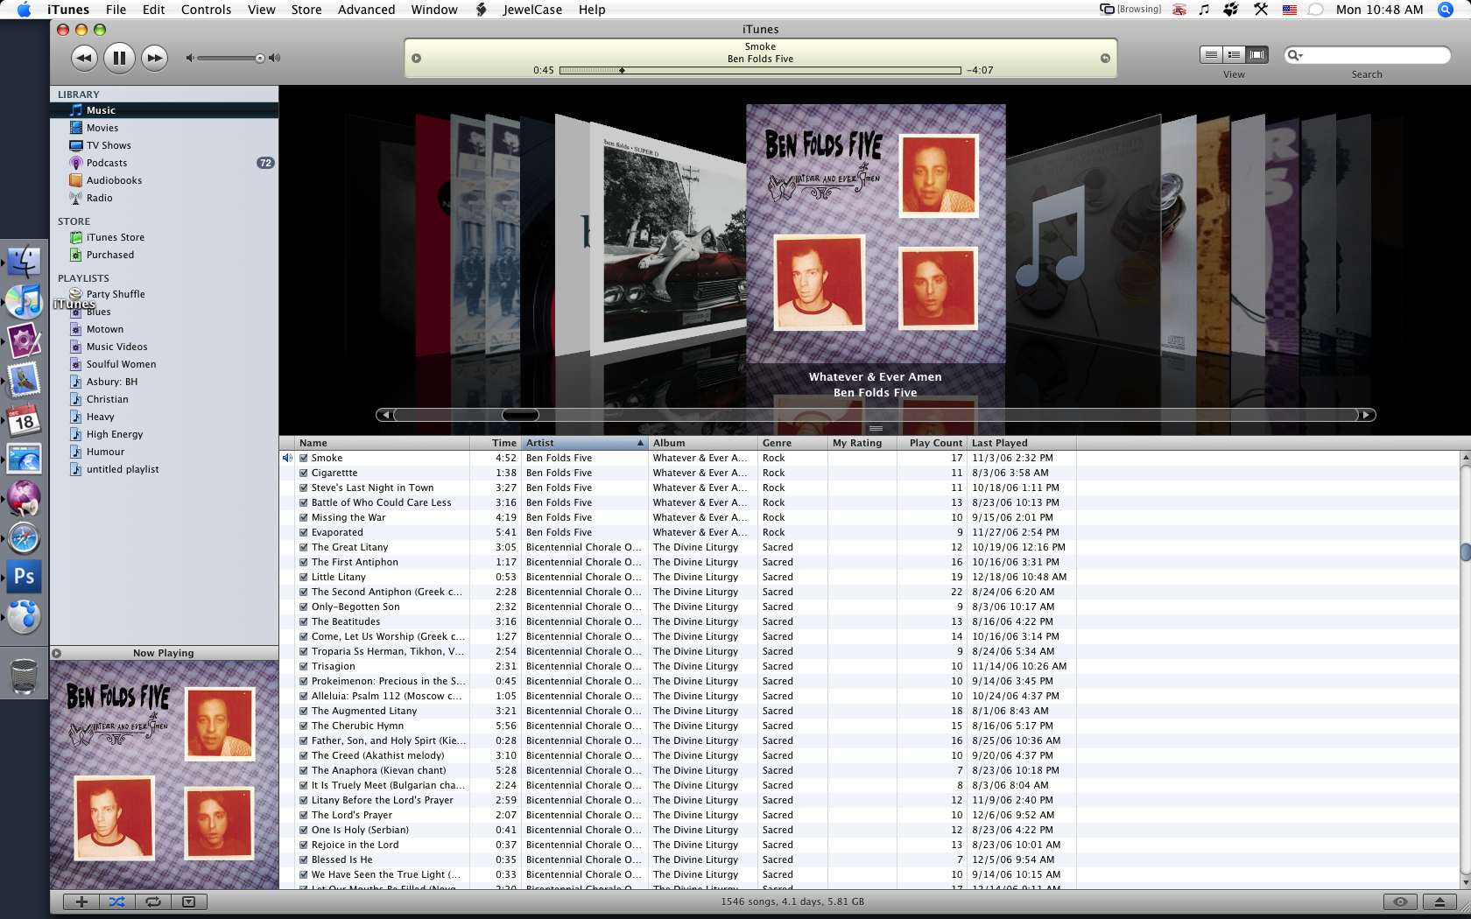Viewport: 1471px width, 919px height.
Task: Toggle artwork viewer button at bottom
Action: pyautogui.click(x=189, y=901)
